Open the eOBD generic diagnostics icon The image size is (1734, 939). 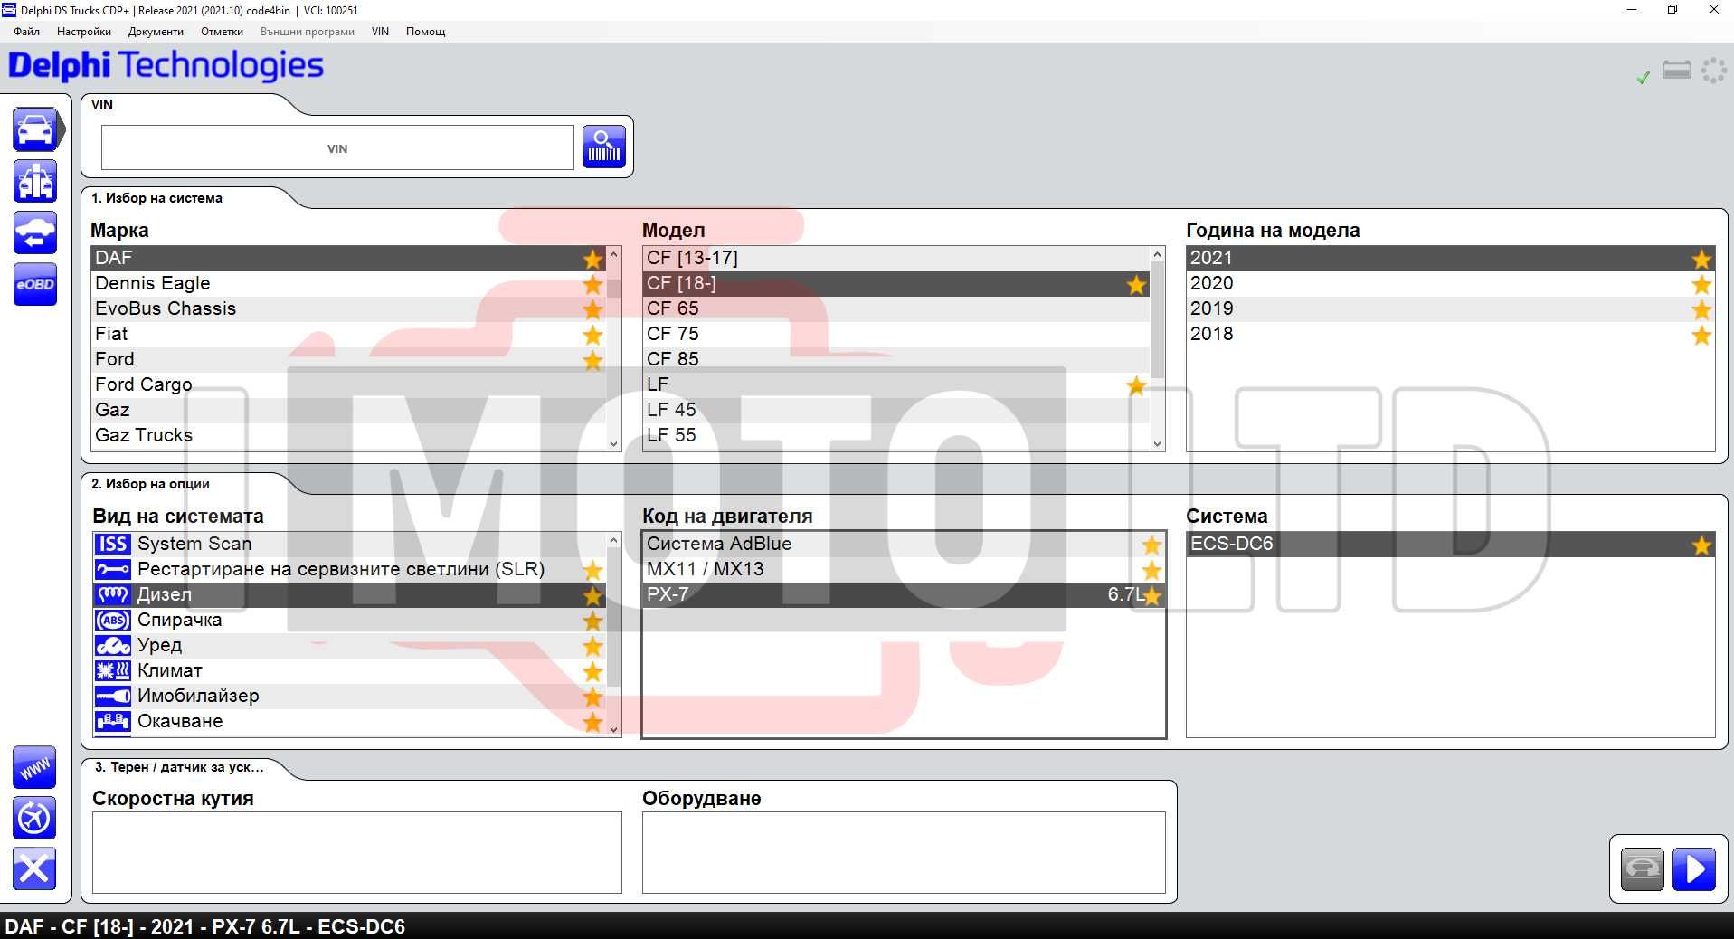point(35,284)
